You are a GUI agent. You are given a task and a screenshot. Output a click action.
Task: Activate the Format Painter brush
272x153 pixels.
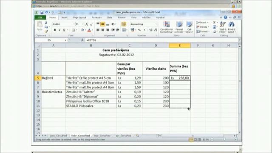pyautogui.click(x=46, y=31)
